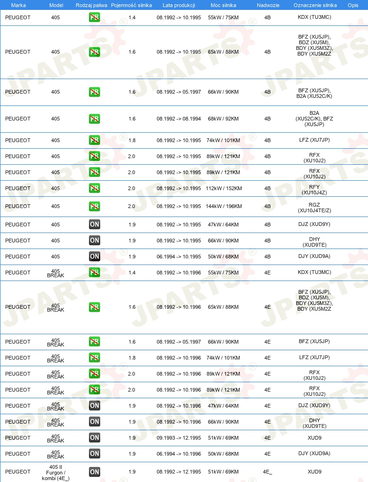Click the Pojemność silnika column header
368x482 pixels.
coord(131,5)
